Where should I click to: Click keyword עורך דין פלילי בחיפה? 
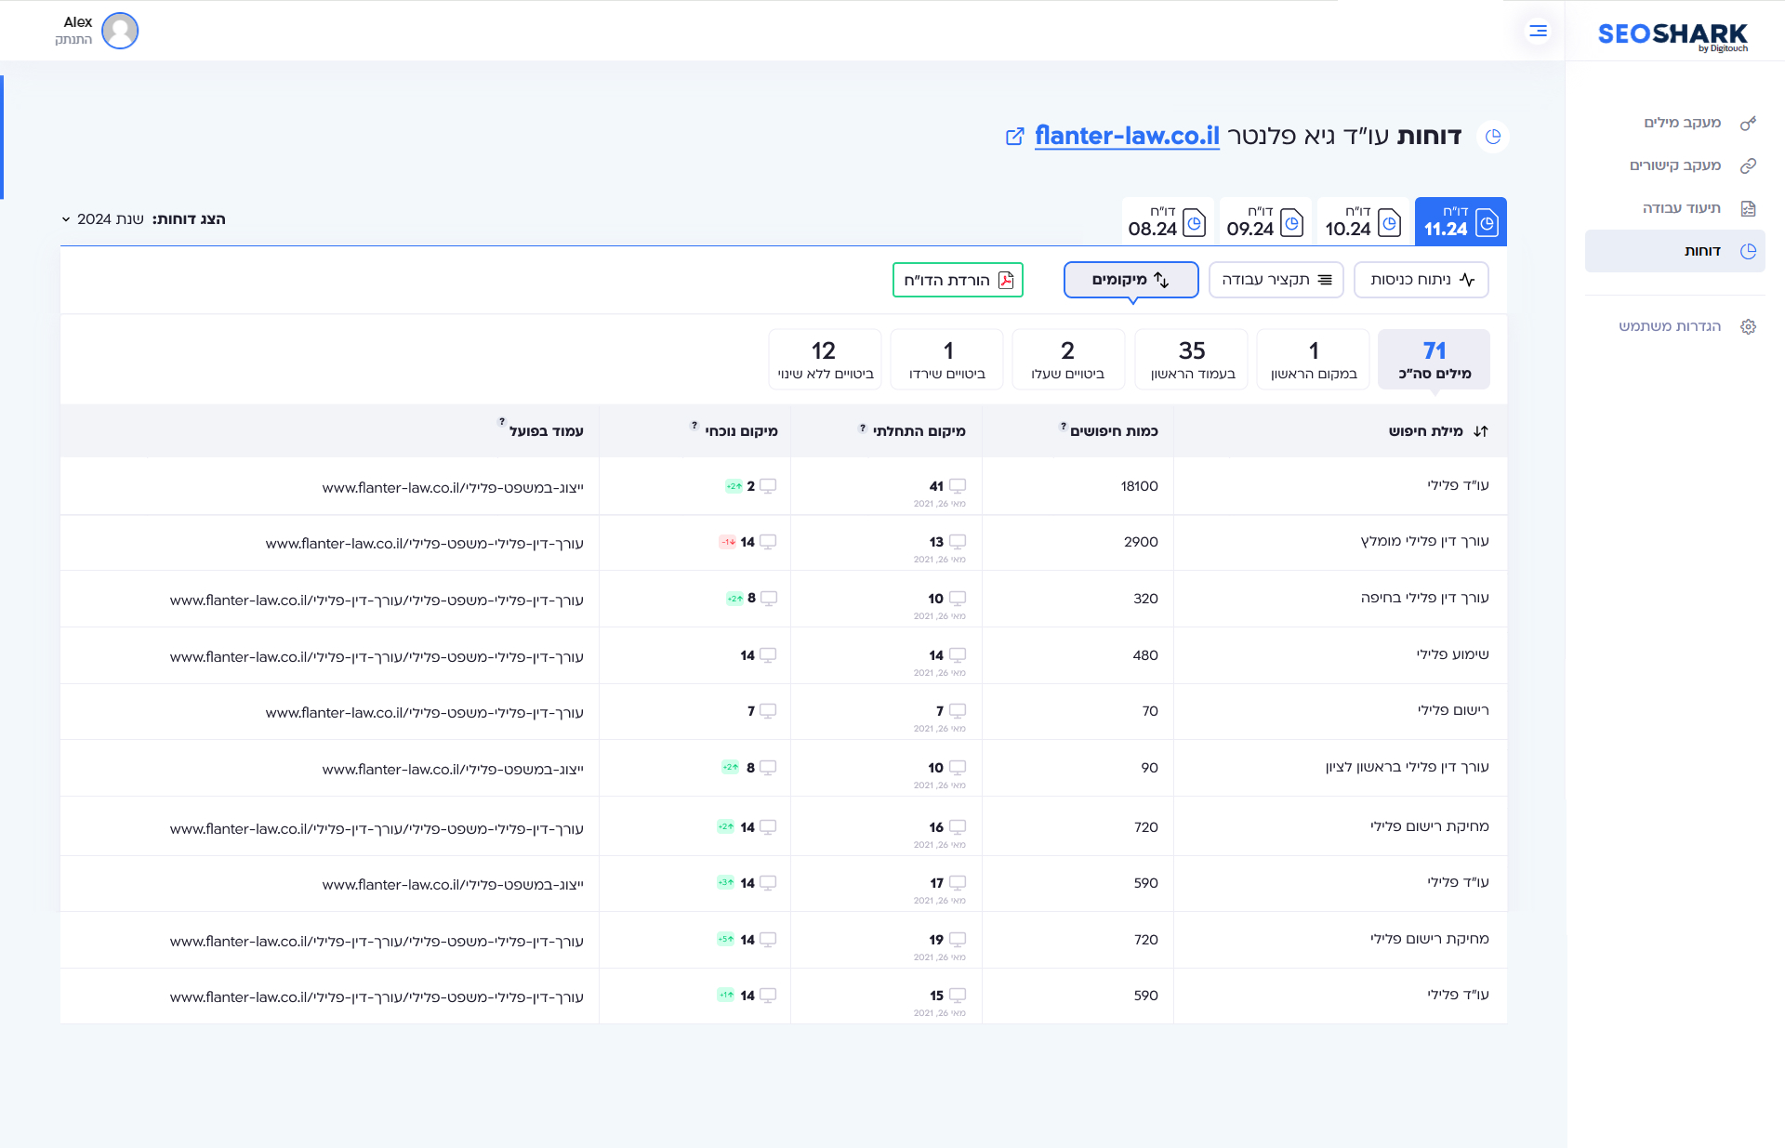tap(1424, 599)
